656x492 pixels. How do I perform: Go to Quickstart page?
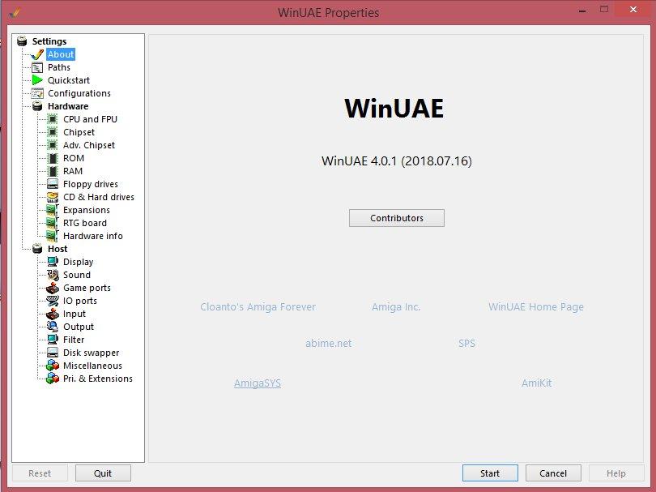(69, 80)
